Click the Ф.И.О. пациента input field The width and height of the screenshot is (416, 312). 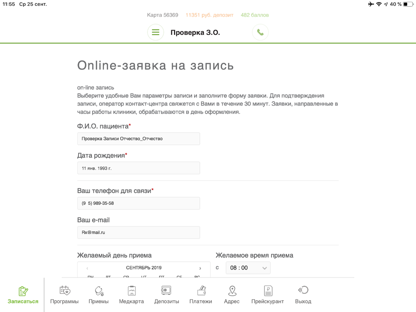[x=139, y=139]
